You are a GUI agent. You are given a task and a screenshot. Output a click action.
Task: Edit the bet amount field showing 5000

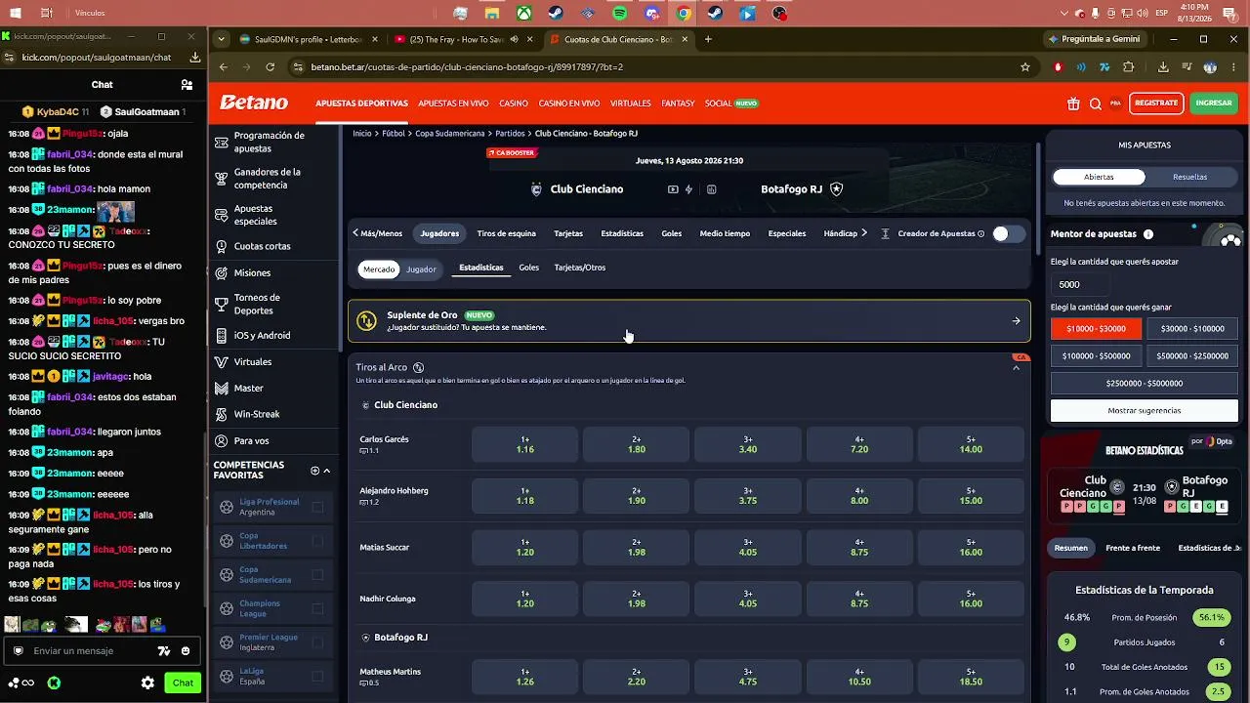(x=1080, y=285)
